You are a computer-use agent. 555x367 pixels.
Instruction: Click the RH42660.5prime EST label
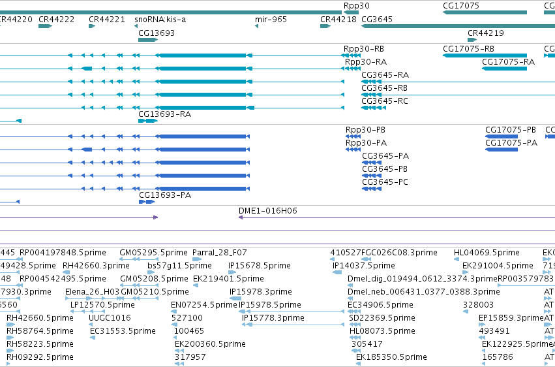coord(40,318)
